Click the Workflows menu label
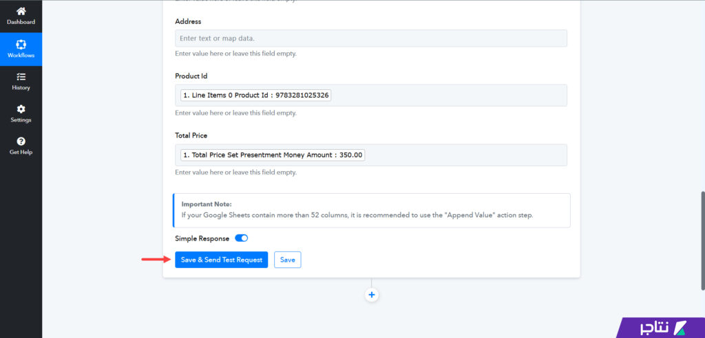The image size is (705, 338). [x=21, y=56]
